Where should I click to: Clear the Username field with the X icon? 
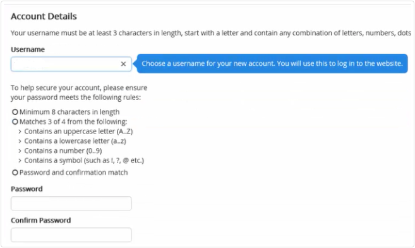tap(123, 64)
